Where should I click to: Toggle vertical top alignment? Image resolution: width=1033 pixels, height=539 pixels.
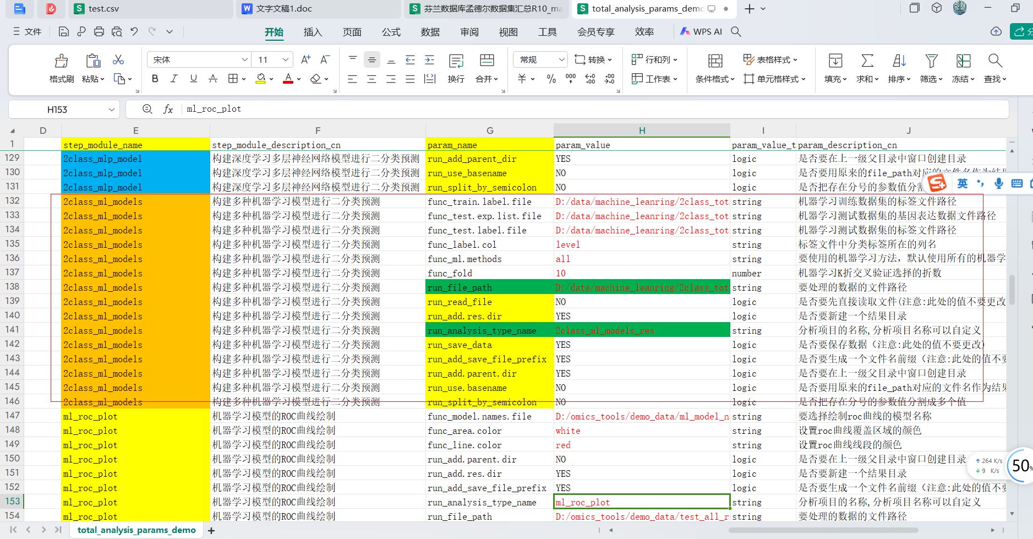[353, 59]
